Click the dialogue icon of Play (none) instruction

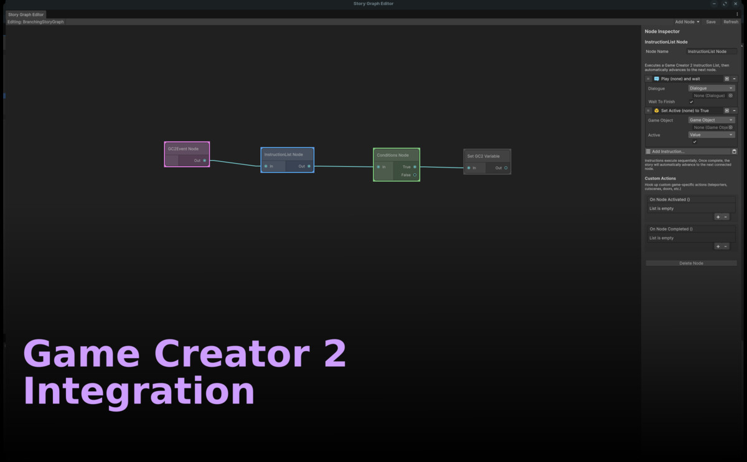[656, 79]
